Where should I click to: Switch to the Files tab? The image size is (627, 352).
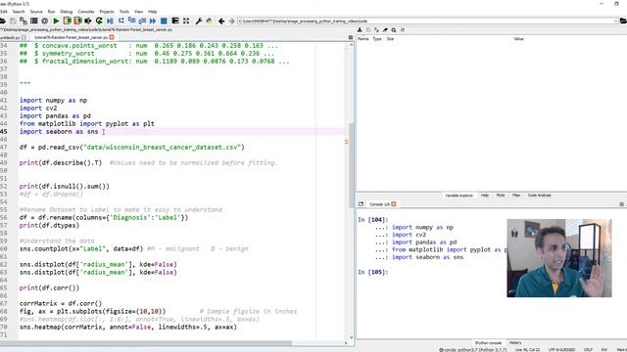point(516,196)
